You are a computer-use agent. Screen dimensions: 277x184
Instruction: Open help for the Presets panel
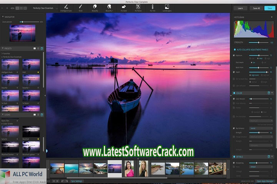(x=42, y=49)
